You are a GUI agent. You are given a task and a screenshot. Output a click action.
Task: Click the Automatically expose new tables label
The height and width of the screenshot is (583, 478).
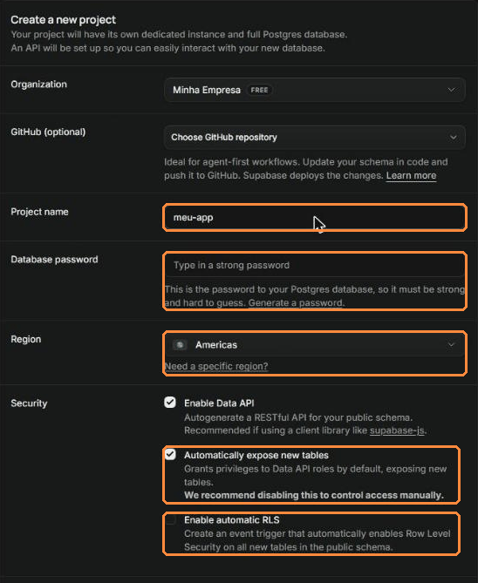[256, 455]
